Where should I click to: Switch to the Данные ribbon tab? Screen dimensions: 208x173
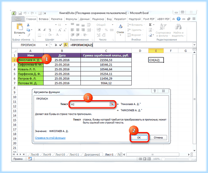85,19
